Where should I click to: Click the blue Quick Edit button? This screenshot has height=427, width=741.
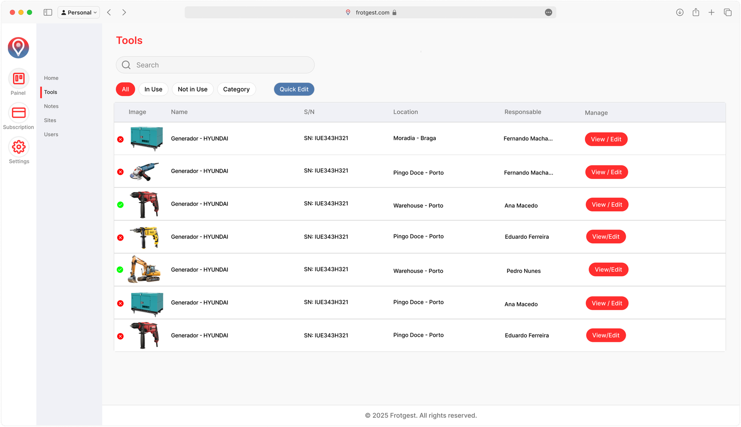pos(294,89)
